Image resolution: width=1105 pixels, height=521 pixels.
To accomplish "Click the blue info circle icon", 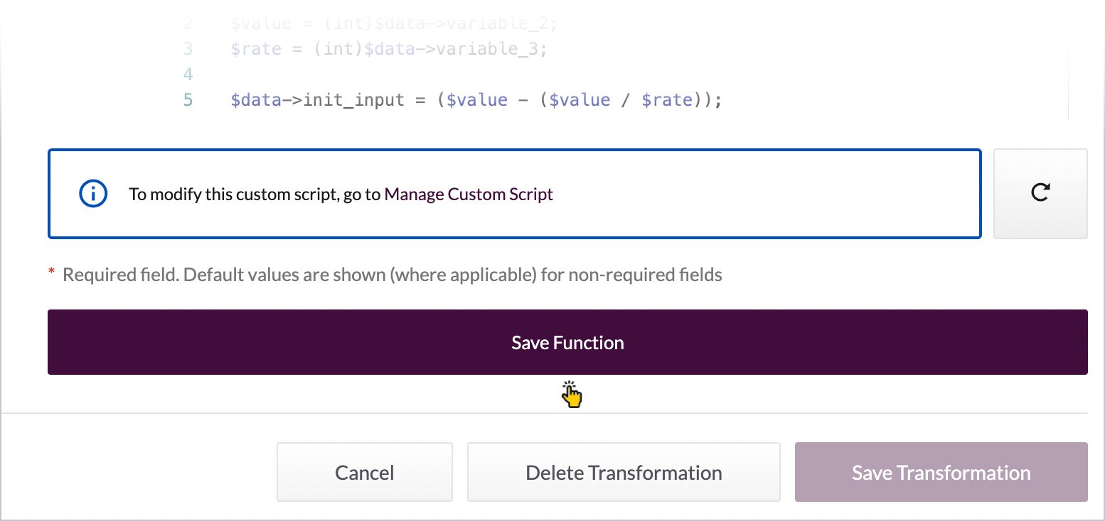I will point(93,194).
